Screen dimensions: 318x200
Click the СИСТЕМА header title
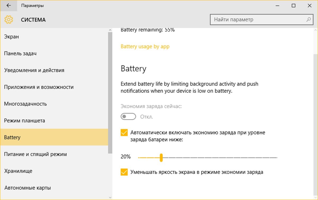pyautogui.click(x=33, y=20)
